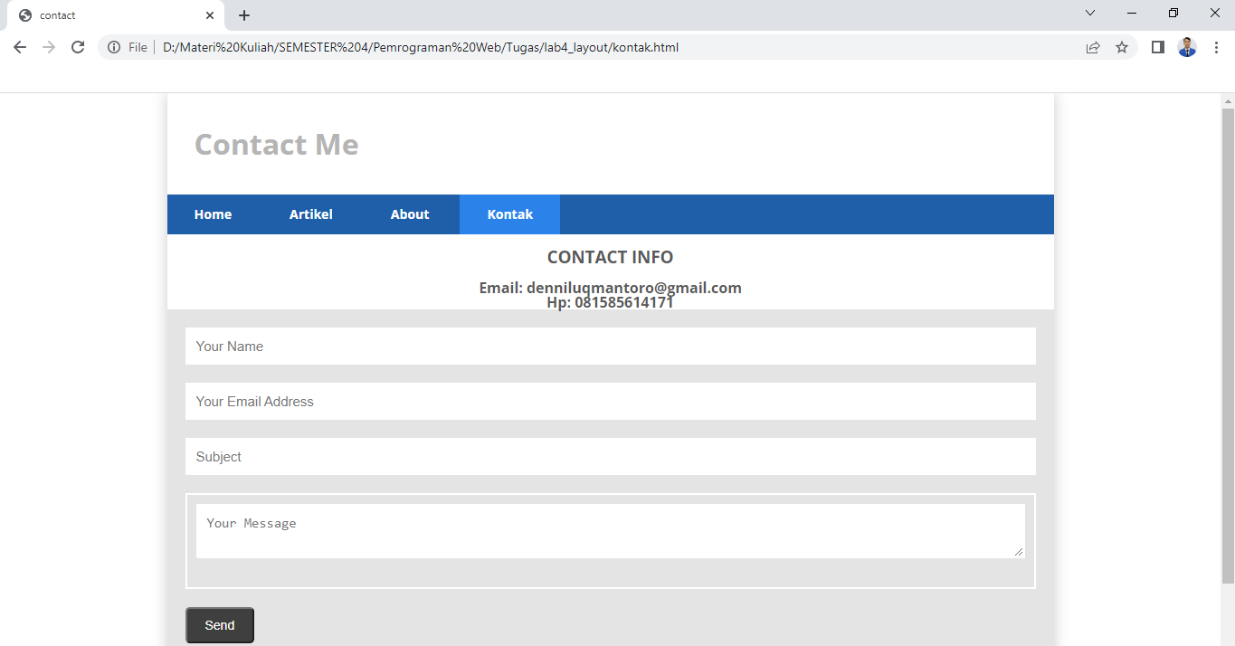Open a new tab with the plus button
The width and height of the screenshot is (1235, 646).
243,14
